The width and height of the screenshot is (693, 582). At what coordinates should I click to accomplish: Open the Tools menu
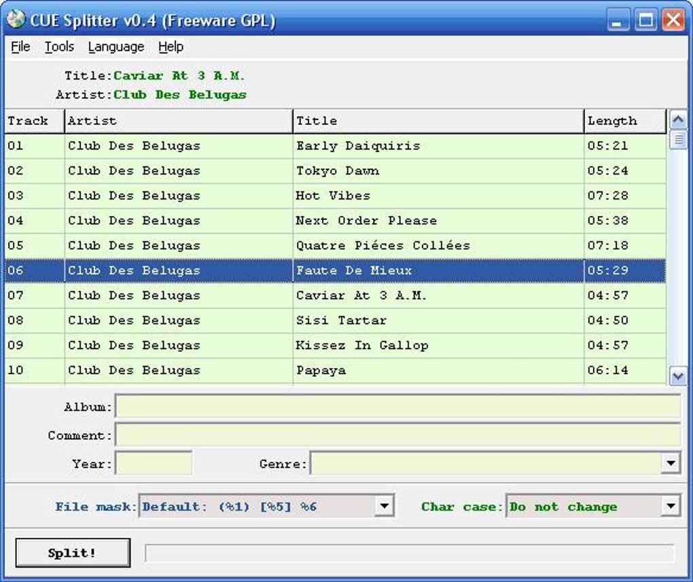59,46
